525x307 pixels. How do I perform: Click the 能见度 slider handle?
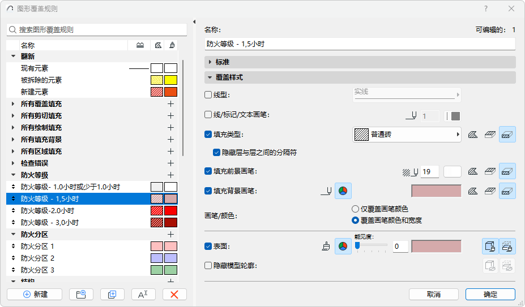click(x=357, y=246)
